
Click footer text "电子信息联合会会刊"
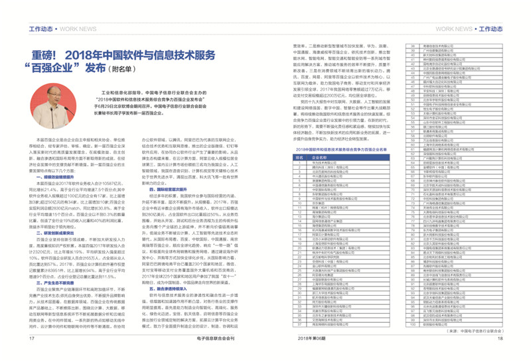[215, 338]
